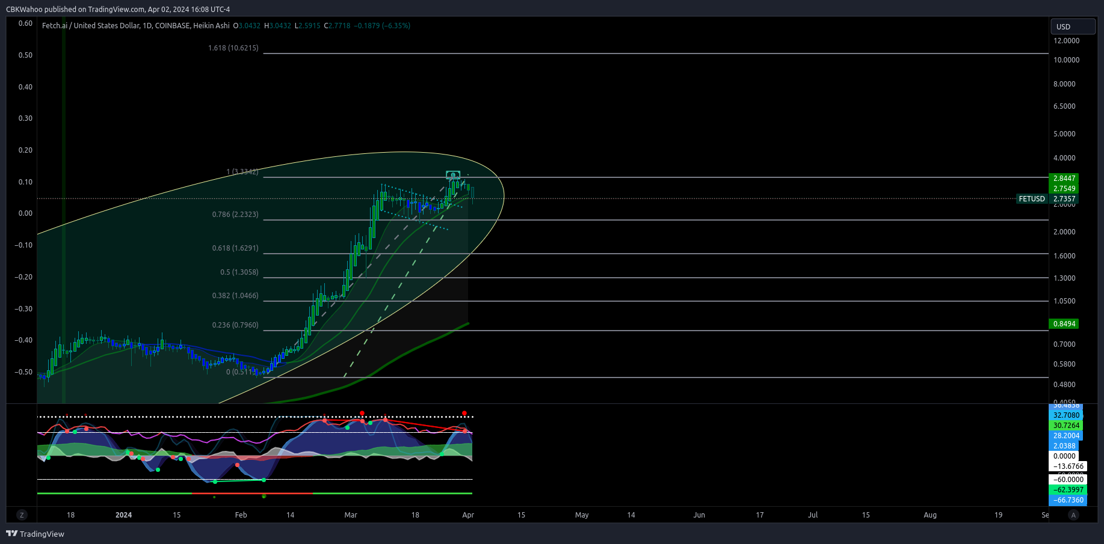Select the Fibonacci label 1 (3.3342)
Screen dimensions: 1104x544
tap(242, 172)
